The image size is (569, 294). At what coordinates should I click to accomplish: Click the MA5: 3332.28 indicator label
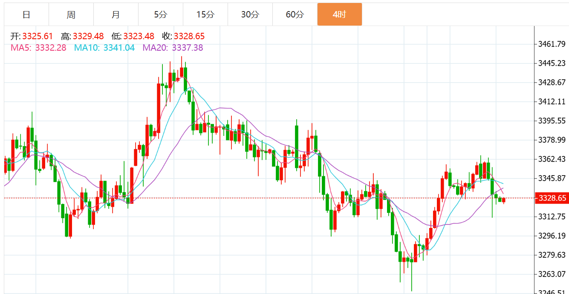(x=38, y=48)
